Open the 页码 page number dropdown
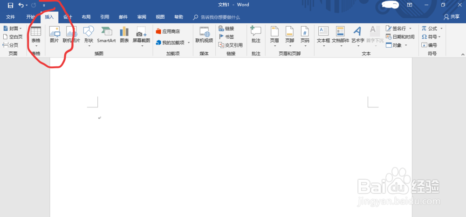Image resolution: width=466 pixels, height=217 pixels. coord(305,36)
